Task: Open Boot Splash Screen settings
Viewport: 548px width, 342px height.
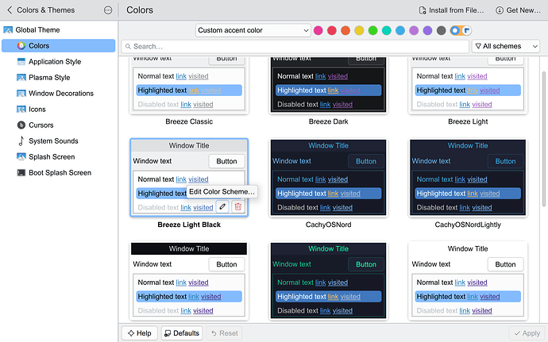Action: pyautogui.click(x=58, y=172)
